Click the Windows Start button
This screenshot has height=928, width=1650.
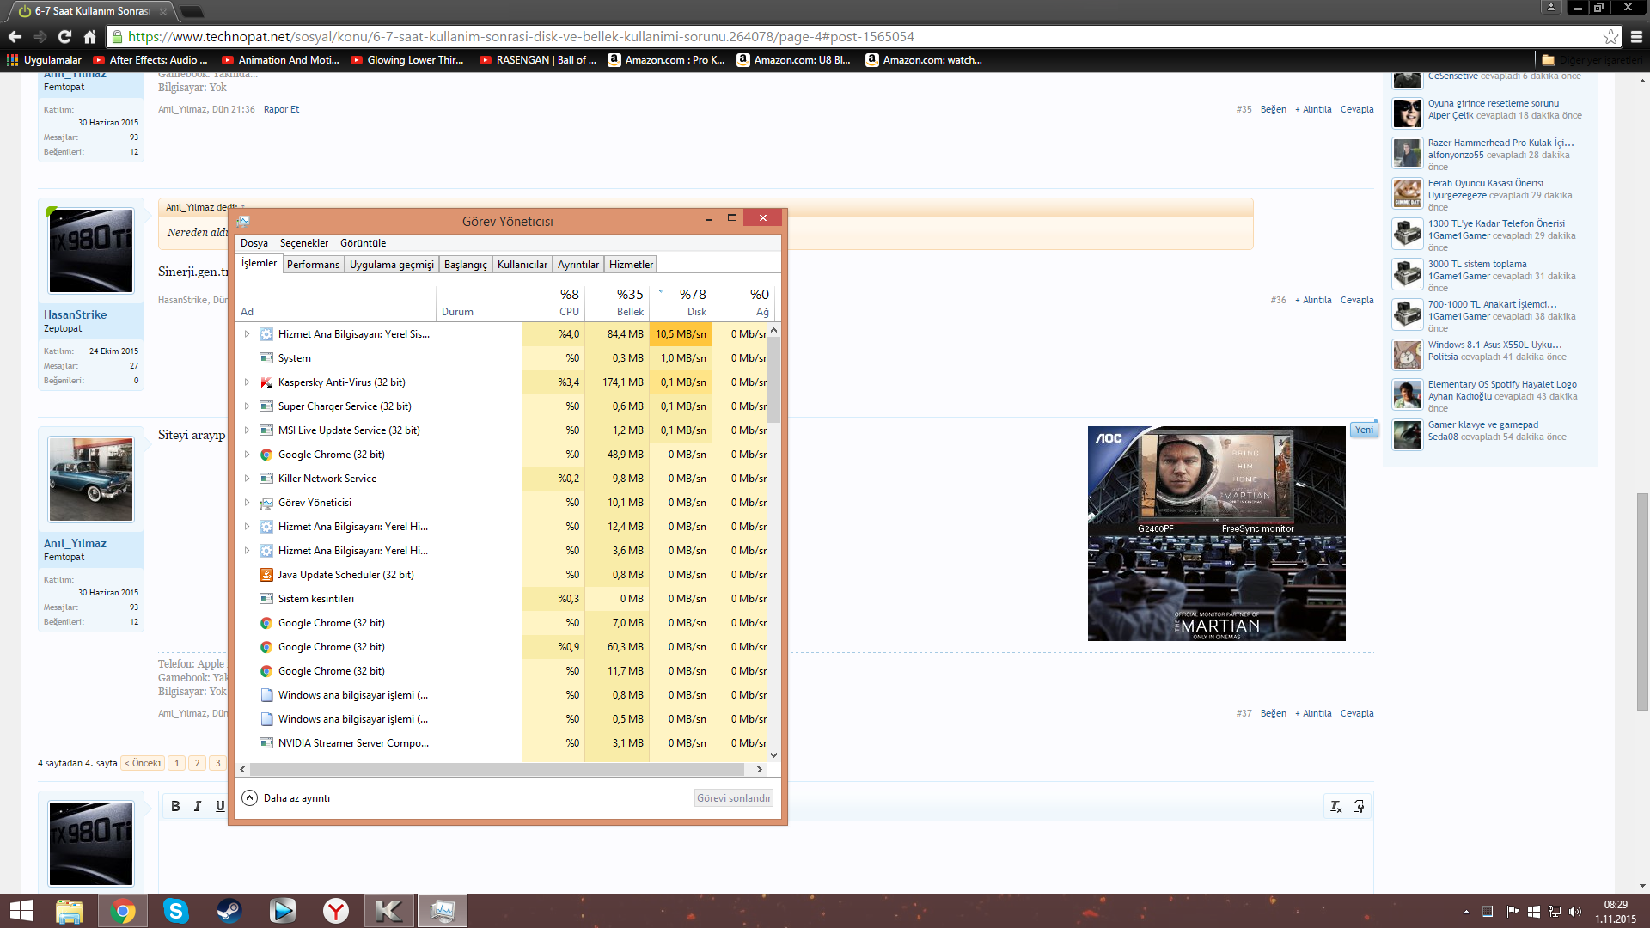tap(21, 911)
